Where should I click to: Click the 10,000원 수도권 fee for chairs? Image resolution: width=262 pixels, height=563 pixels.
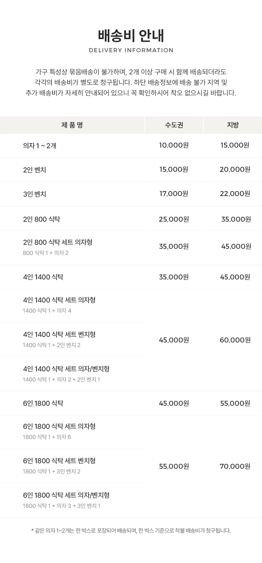point(174,145)
